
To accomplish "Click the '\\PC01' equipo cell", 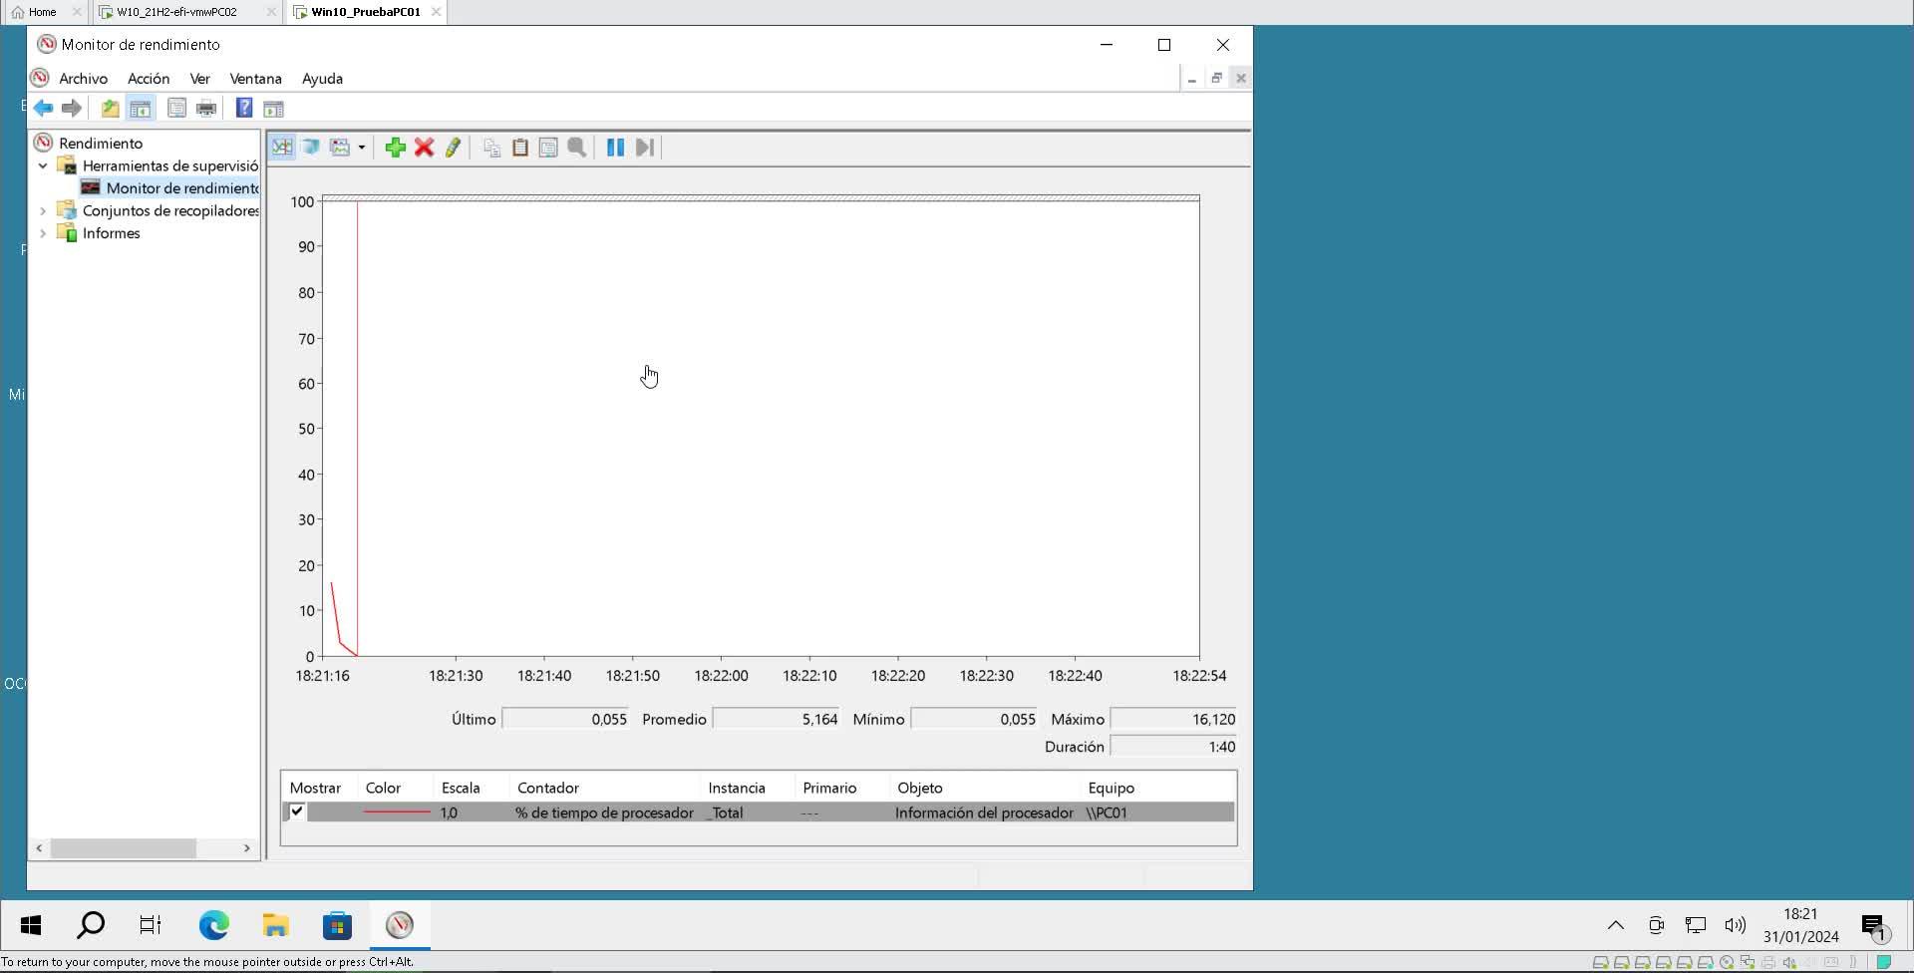I will [1107, 812].
